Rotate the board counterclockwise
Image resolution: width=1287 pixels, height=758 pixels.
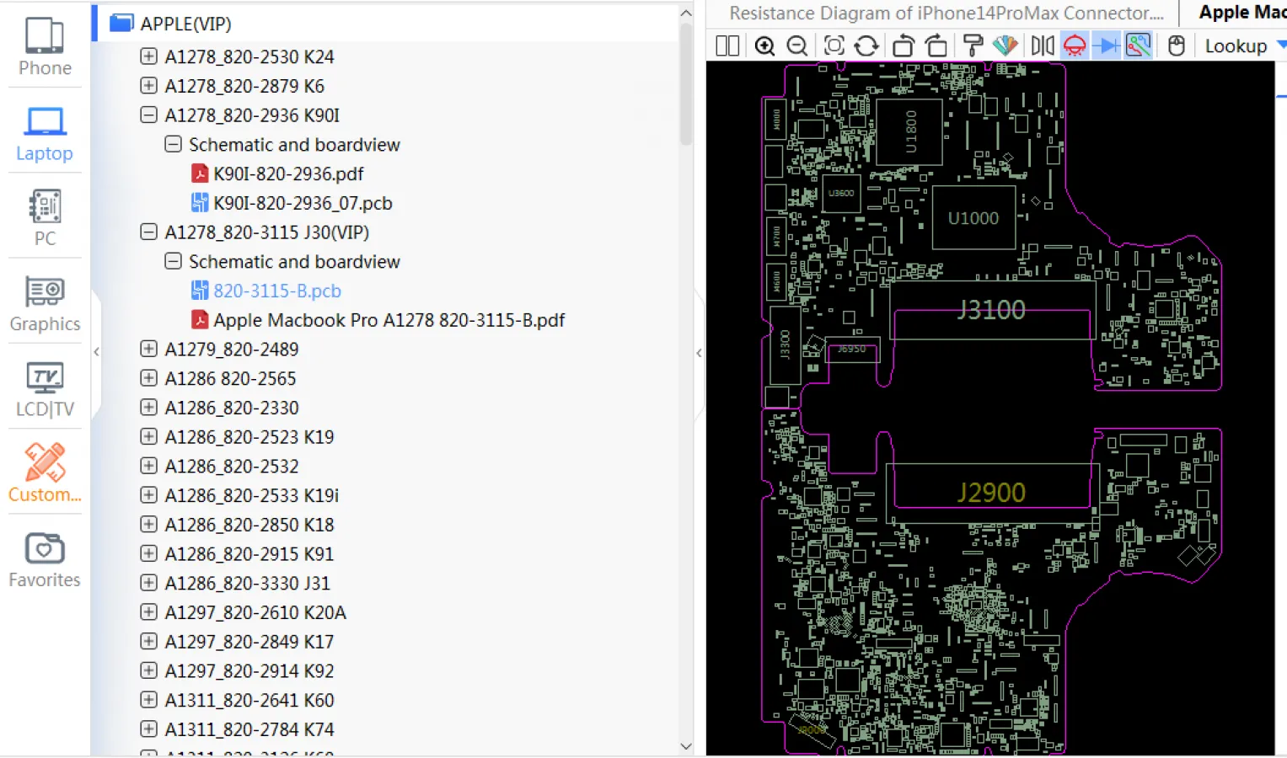(x=903, y=45)
